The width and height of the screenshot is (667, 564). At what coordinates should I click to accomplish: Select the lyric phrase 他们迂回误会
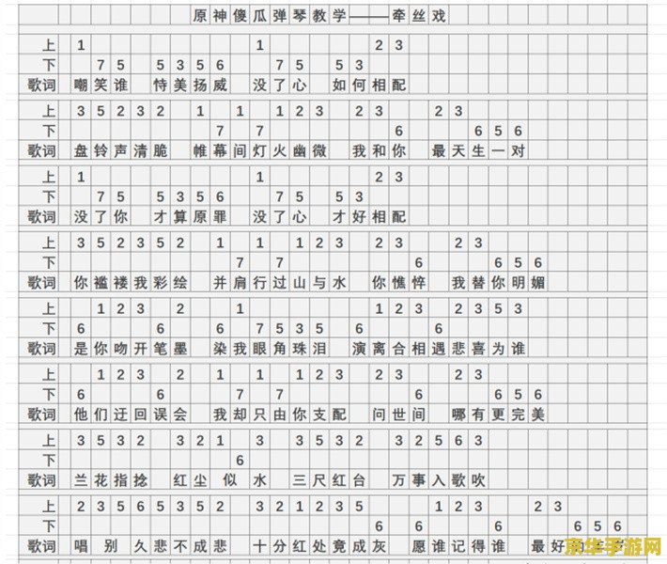coord(131,414)
